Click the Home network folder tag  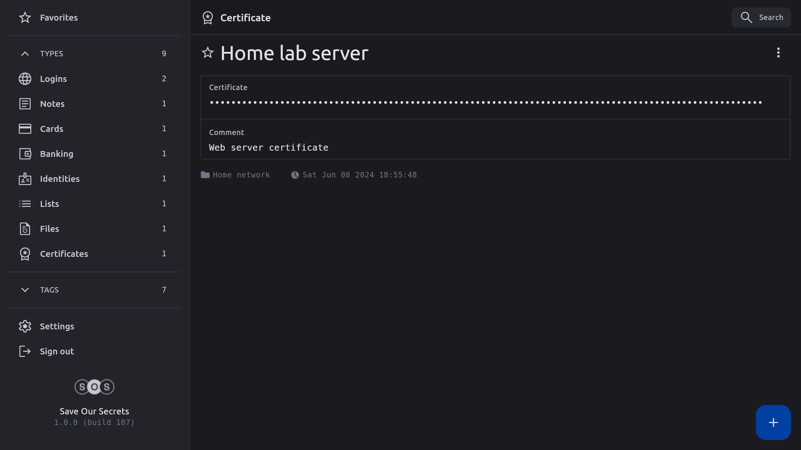(241, 175)
